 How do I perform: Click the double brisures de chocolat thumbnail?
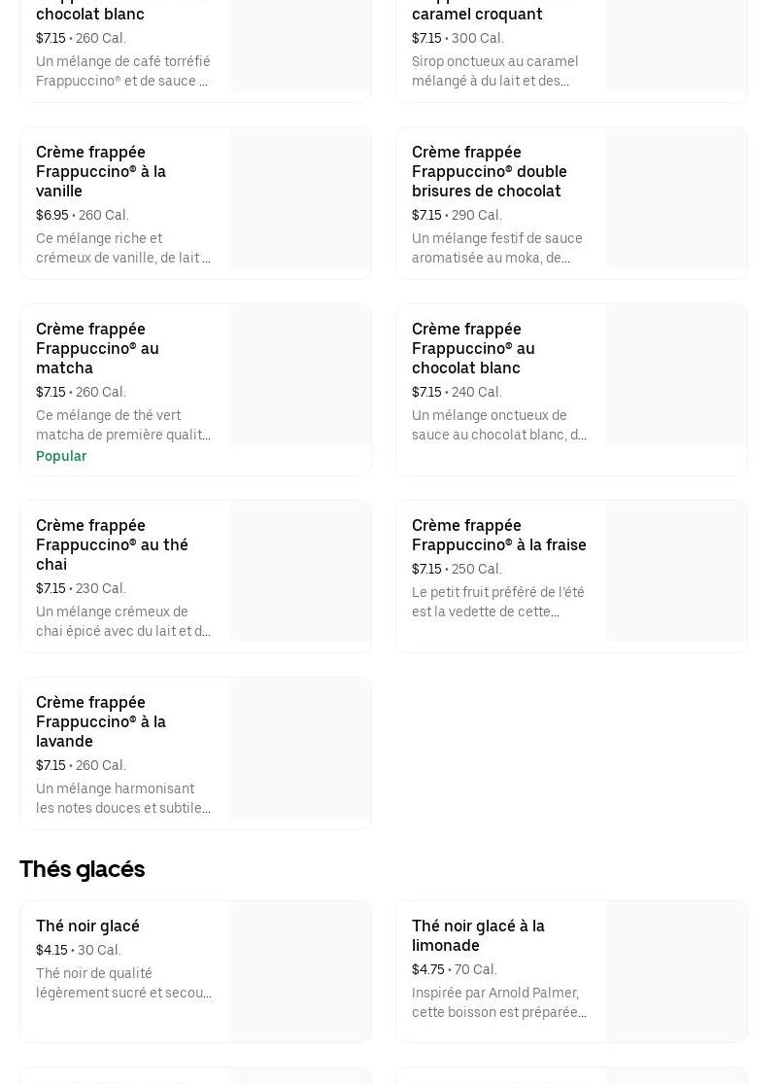(x=676, y=198)
